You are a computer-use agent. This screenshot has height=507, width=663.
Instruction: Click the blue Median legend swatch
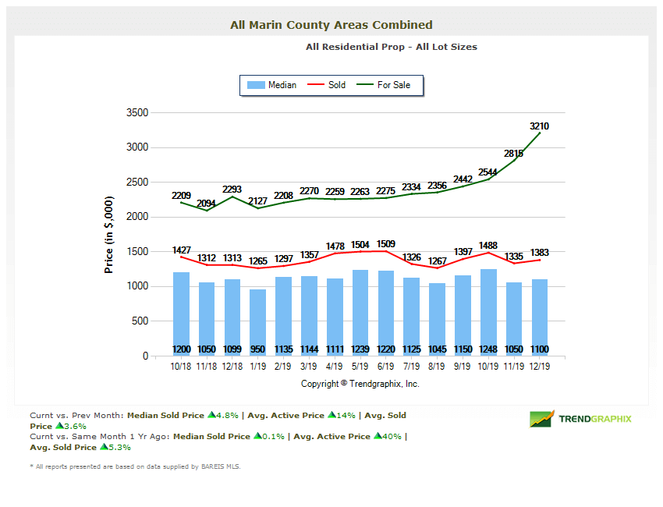(x=255, y=85)
